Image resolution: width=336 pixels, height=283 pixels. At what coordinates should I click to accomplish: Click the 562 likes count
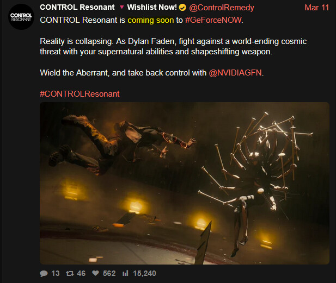tap(109, 273)
